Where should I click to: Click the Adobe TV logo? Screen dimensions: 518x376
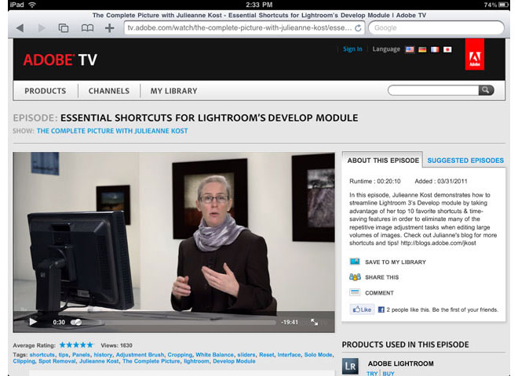(60, 60)
